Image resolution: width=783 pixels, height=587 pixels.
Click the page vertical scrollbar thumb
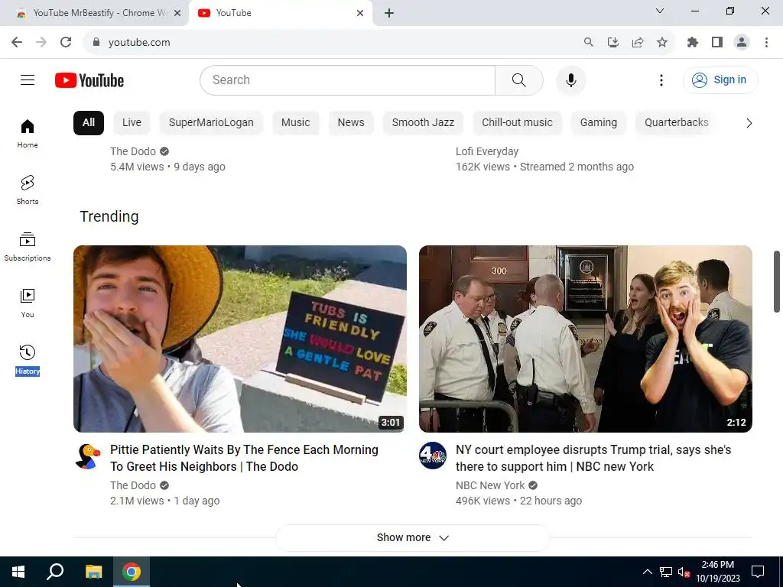pyautogui.click(x=777, y=281)
